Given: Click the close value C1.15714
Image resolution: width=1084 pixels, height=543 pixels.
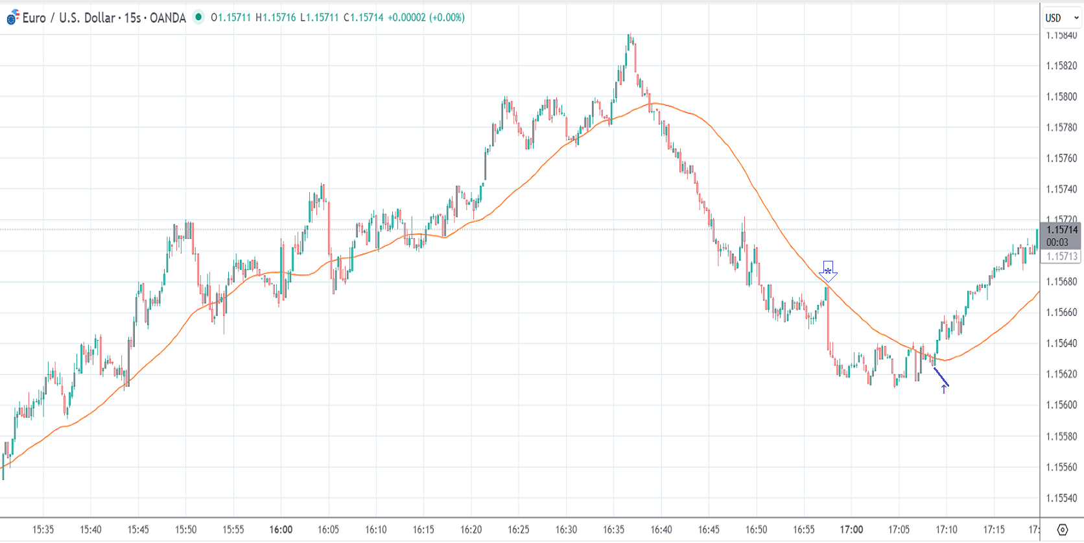Looking at the screenshot, I should point(363,18).
